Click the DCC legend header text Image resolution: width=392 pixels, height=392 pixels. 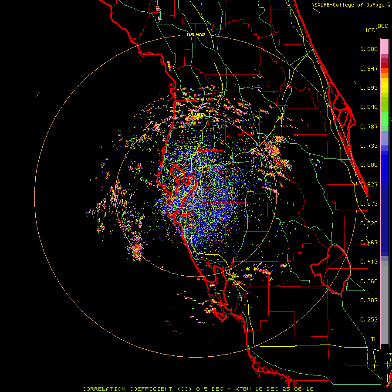(383, 26)
